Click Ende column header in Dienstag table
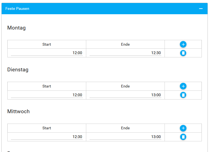The width and height of the screenshot is (210, 152). (x=125, y=86)
